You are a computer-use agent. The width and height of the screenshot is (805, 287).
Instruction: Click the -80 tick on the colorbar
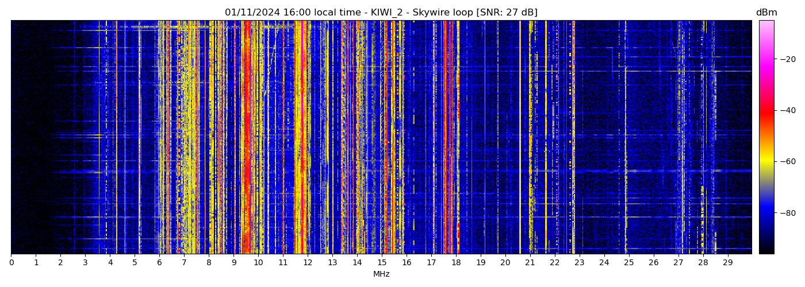click(788, 213)
